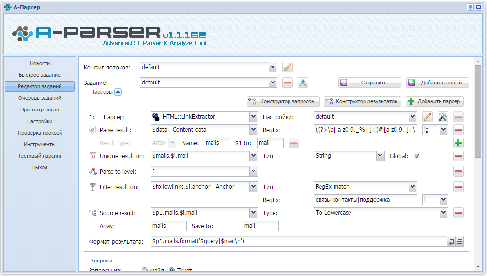
Task: Open Конфиг потоков dropdown
Action: 273,67
